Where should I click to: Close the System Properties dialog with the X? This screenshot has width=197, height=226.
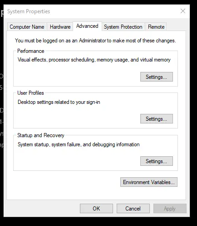[183, 11]
